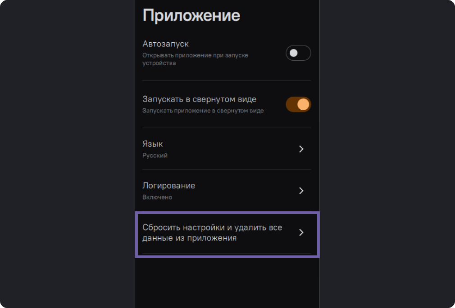Click the Автозапуск label
The width and height of the screenshot is (455, 308).
165,44
